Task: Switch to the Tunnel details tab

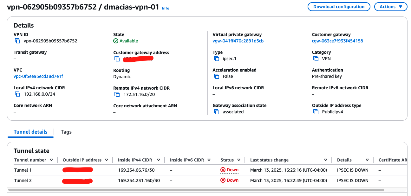Action: click(x=30, y=132)
